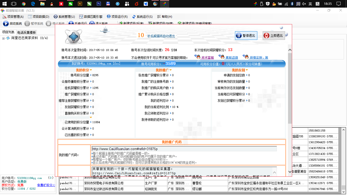Click the 曹雪松 contact name cell
Image resolution: width=347 pixels, height=195 pixels.
tap(209, 183)
